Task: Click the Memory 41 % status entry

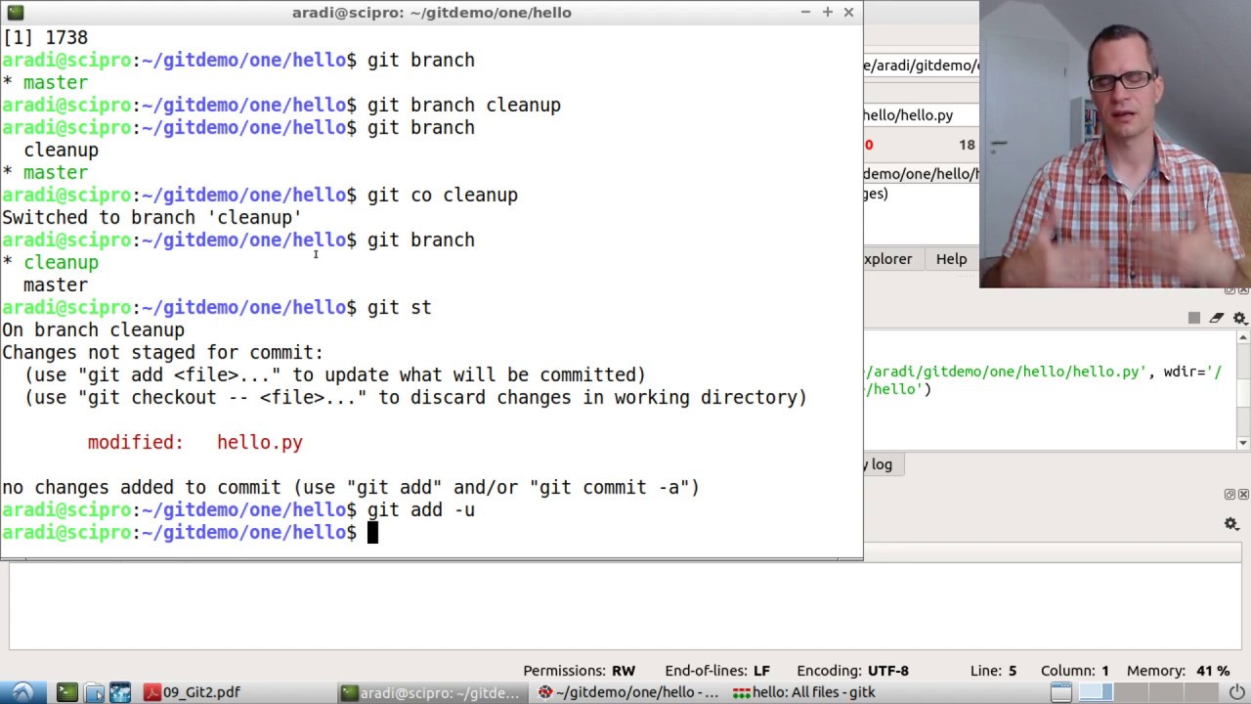Action: tap(1178, 671)
